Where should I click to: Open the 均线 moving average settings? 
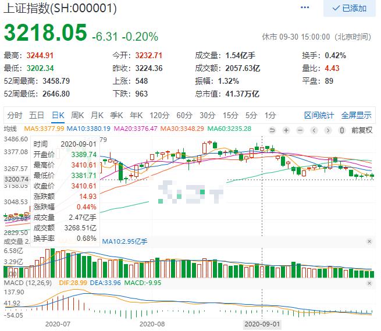[x=11, y=129]
